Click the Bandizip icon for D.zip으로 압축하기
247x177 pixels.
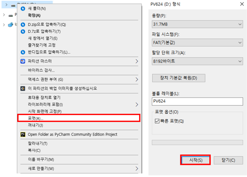tap(23, 24)
